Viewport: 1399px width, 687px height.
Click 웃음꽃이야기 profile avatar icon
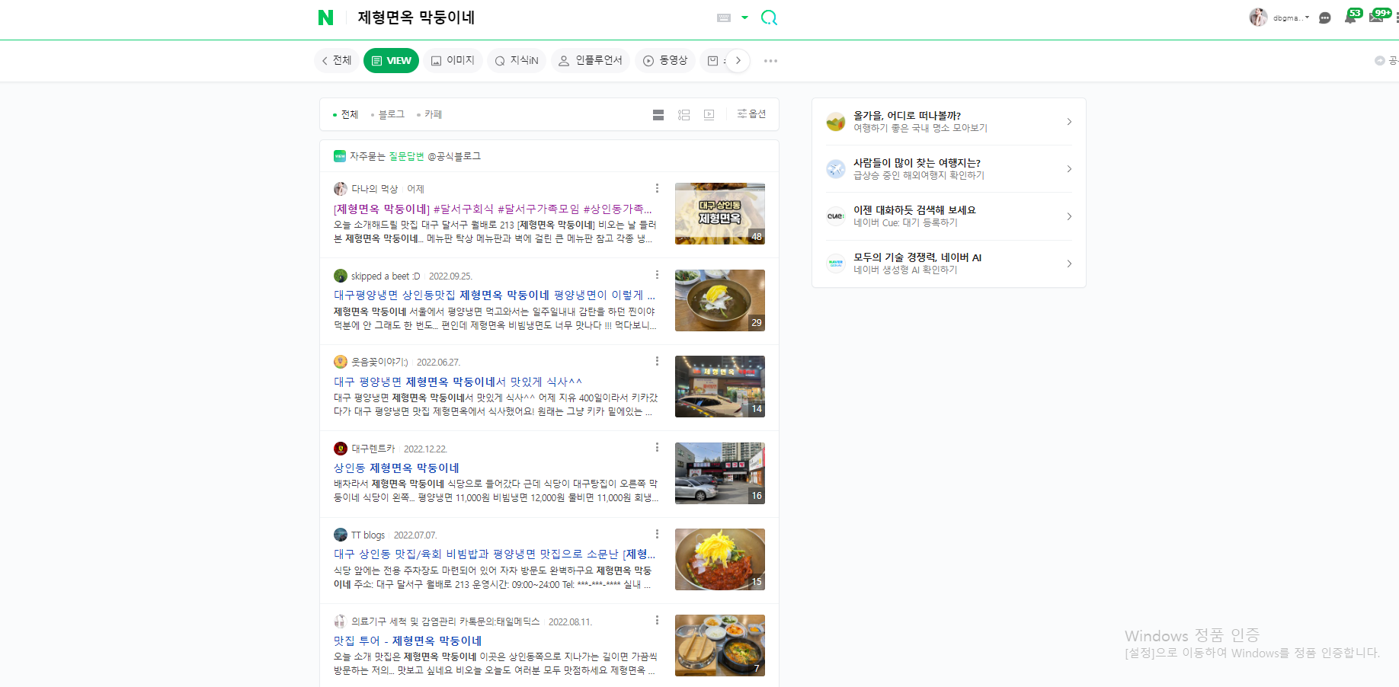coord(341,362)
